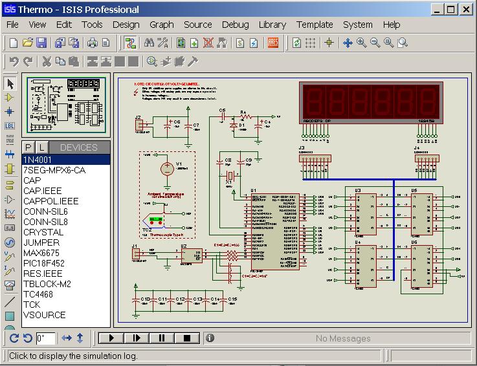Viewport: 477px width, 366px height.
Task: Toggle the grid dots display
Action: (311, 43)
